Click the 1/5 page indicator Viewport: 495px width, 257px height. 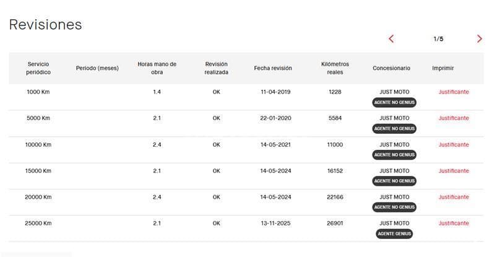pyautogui.click(x=438, y=39)
